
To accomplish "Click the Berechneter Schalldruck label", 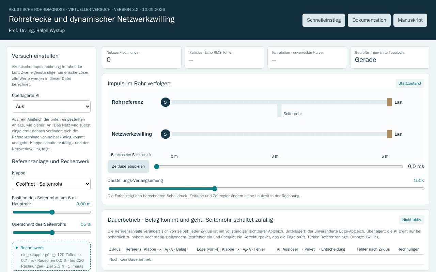I will tap(131, 155).
